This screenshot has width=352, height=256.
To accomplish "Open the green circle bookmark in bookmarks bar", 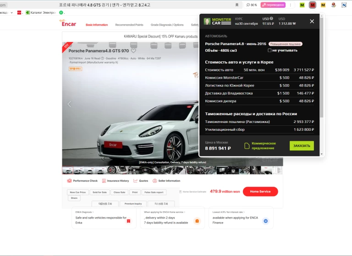I will [61, 12].
